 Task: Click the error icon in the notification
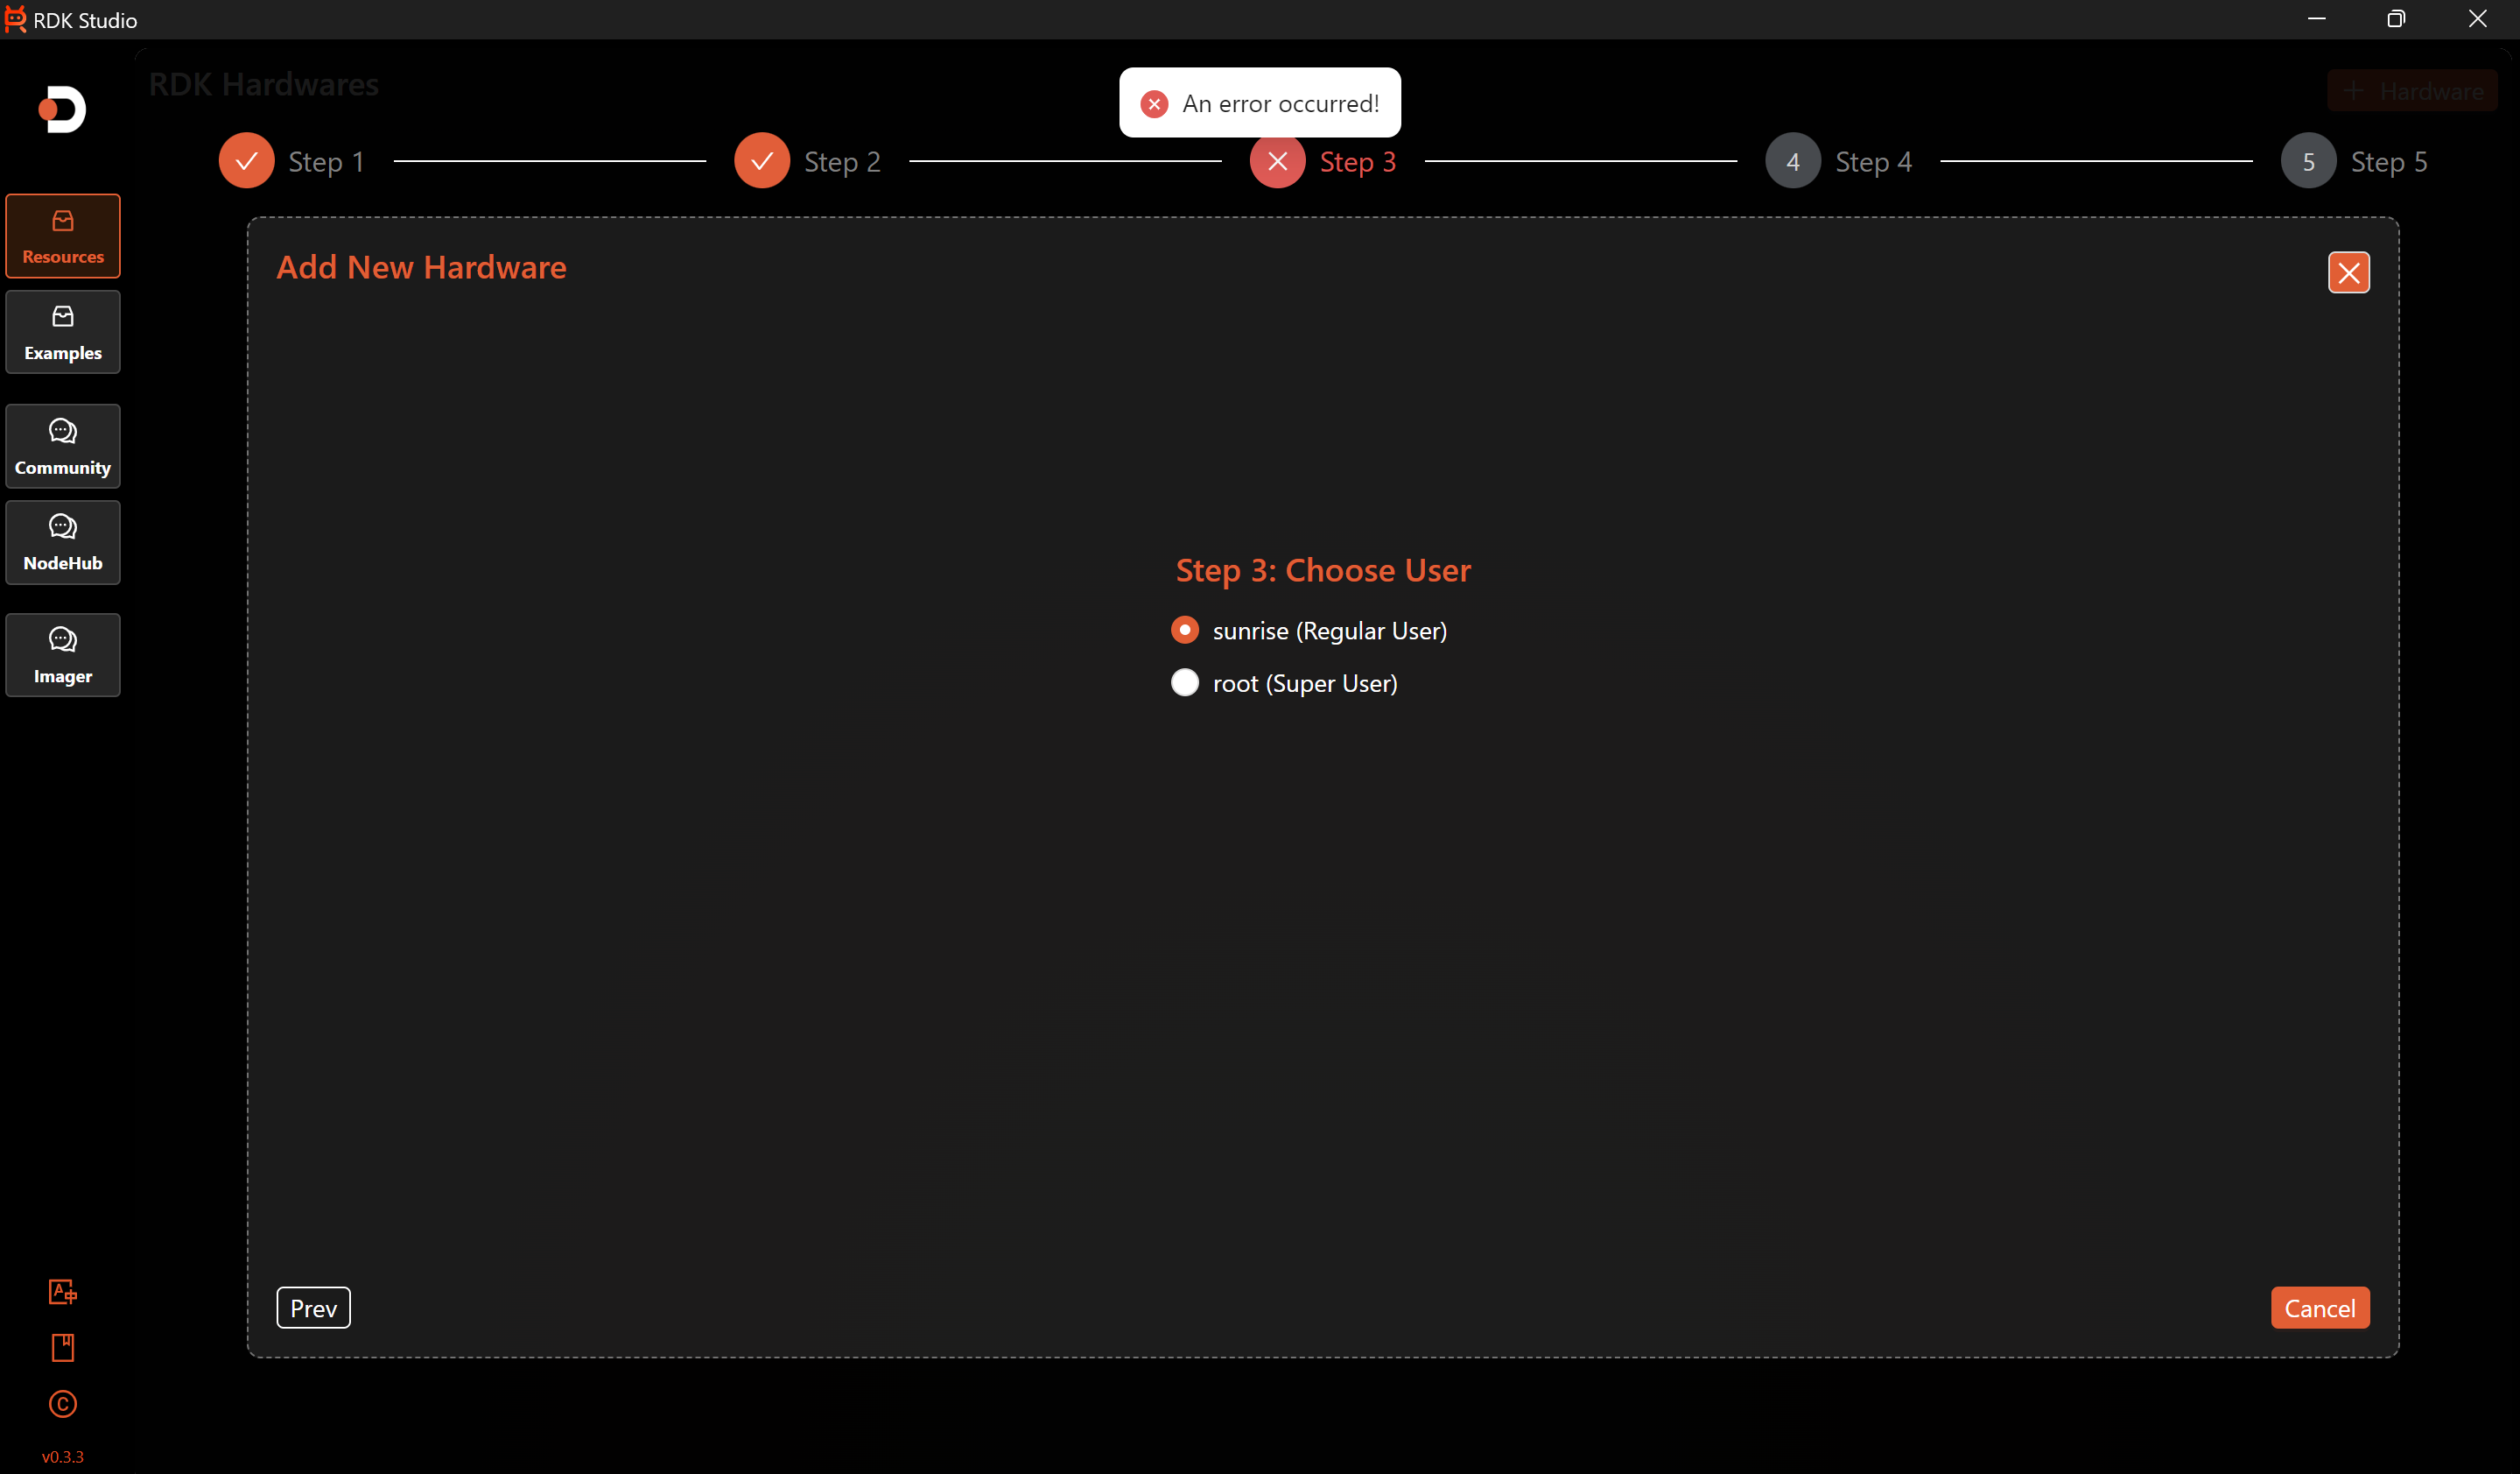(x=1155, y=104)
